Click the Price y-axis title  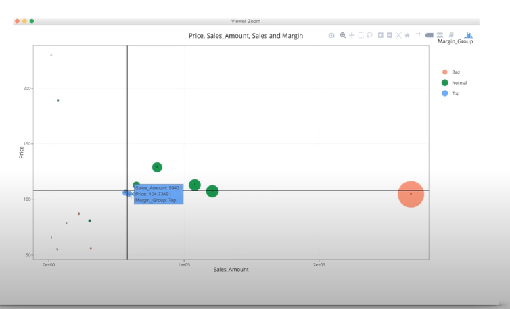click(x=22, y=152)
